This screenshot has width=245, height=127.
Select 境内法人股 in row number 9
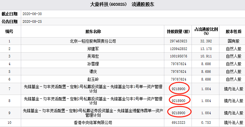[233, 113]
